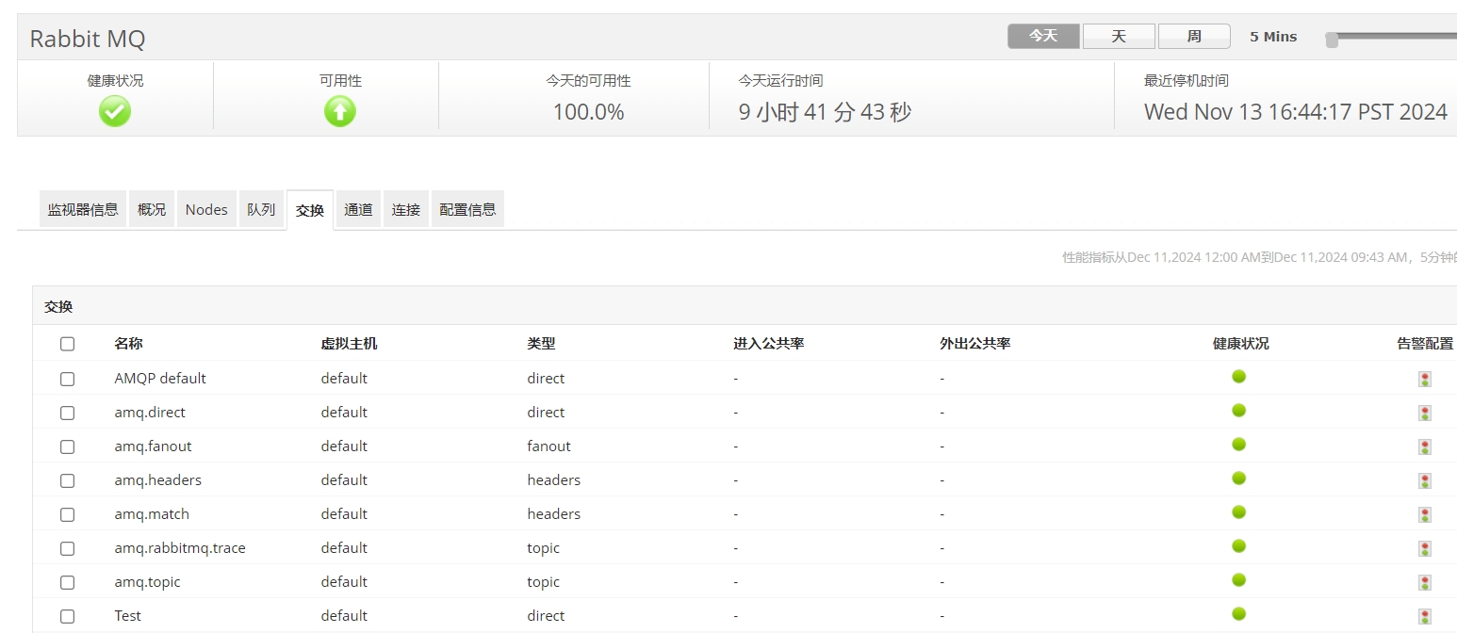Check the amq.direct row checkbox
This screenshot has height=633, width=1457.
tap(67, 413)
